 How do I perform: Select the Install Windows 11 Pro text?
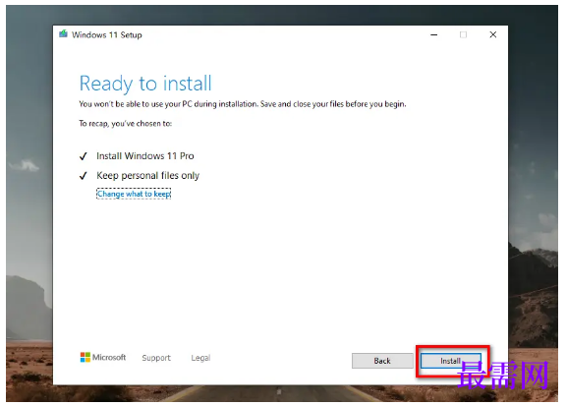145,156
